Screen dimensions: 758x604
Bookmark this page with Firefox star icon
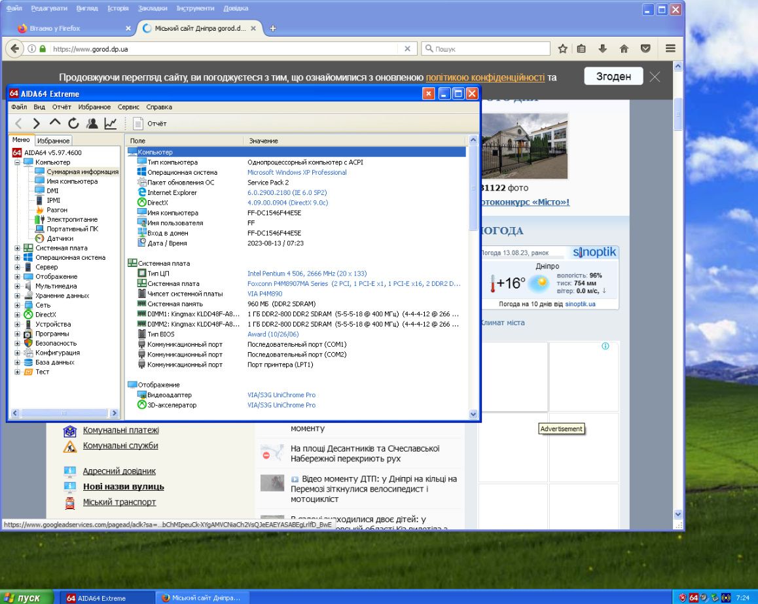563,49
